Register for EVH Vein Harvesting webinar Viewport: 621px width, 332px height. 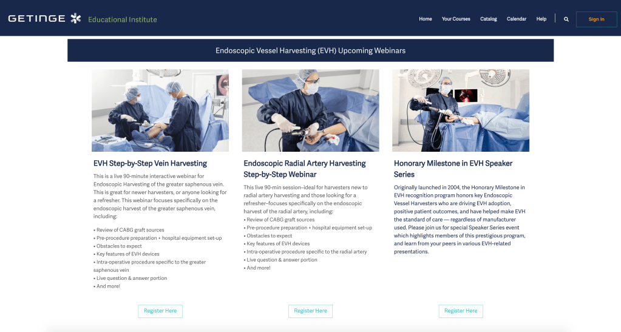pos(160,311)
